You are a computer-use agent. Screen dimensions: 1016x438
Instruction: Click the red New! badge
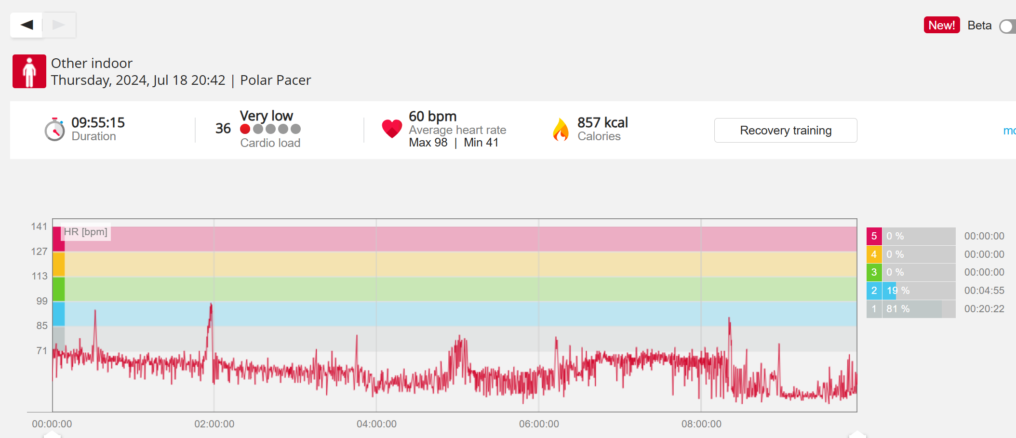941,25
